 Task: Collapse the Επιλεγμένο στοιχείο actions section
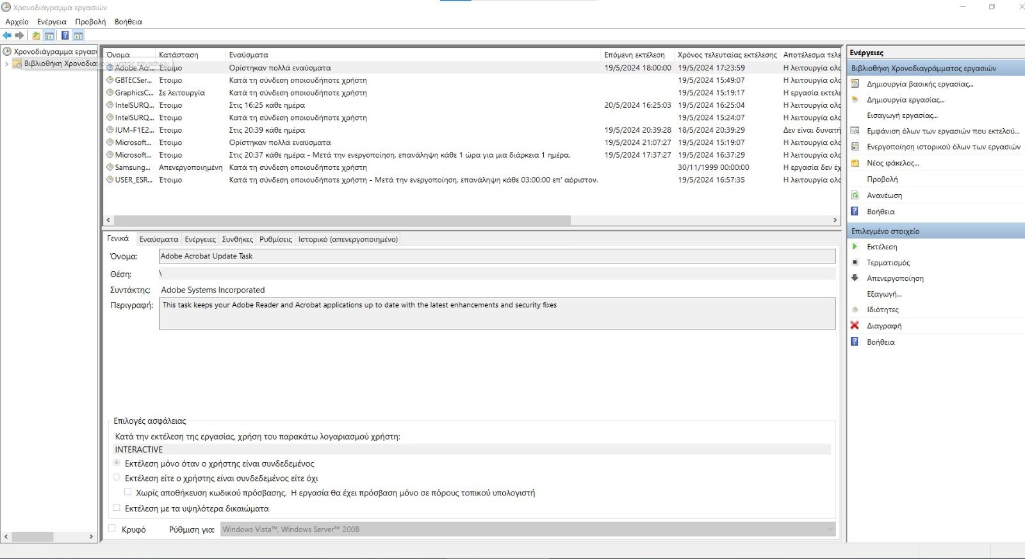point(935,231)
